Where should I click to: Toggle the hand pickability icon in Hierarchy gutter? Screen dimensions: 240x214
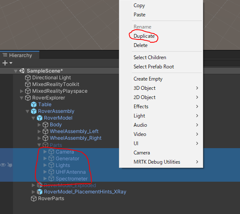click(10, 165)
